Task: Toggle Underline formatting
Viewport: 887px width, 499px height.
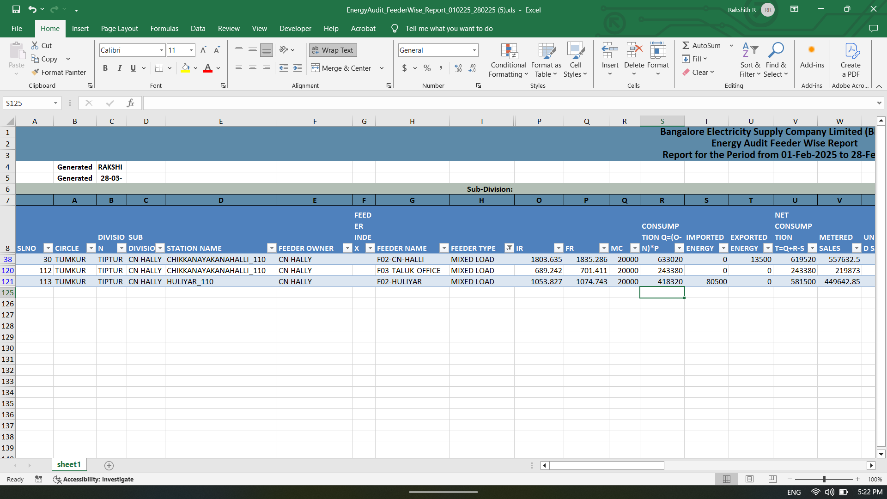Action: click(133, 68)
